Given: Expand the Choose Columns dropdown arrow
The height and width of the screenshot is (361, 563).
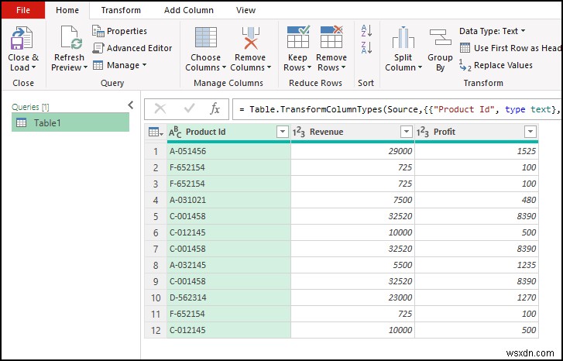Looking at the screenshot, I should click(224, 67).
